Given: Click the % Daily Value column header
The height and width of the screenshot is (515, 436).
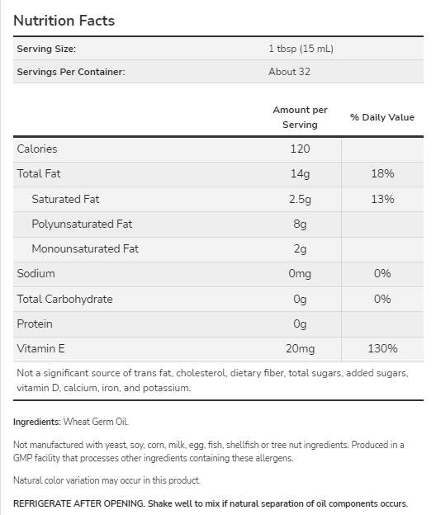Looking at the screenshot, I should pos(382,117).
